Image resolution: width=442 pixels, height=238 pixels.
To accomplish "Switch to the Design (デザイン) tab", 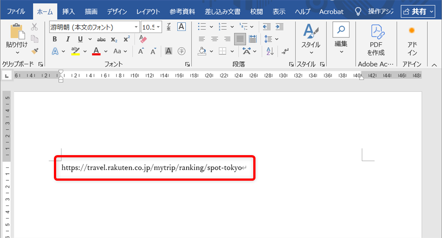I will [117, 11].
